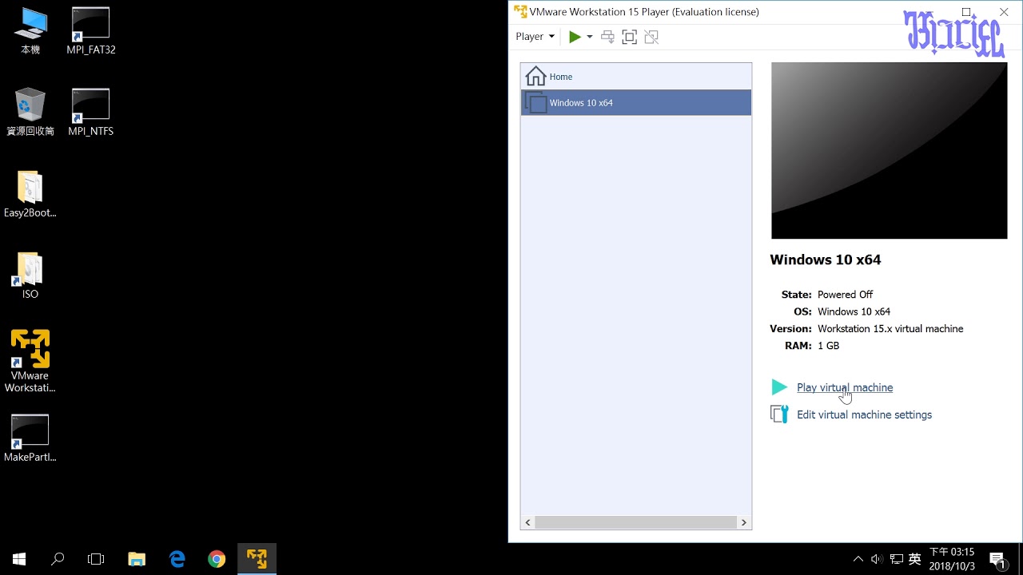
Task: Select the MPI_NTFS desktop shortcut
Action: tap(91, 113)
